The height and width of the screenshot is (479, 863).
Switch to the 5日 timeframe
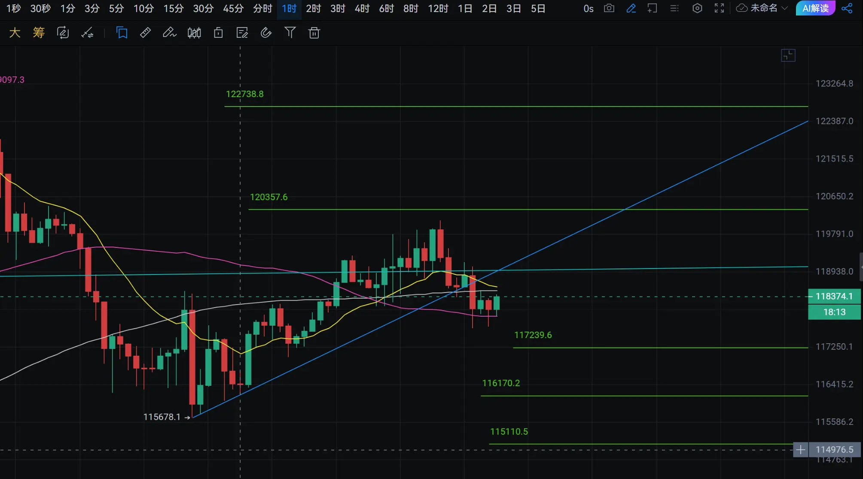pyautogui.click(x=538, y=9)
